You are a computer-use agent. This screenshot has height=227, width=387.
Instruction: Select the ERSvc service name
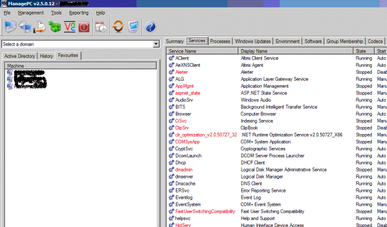click(x=182, y=191)
